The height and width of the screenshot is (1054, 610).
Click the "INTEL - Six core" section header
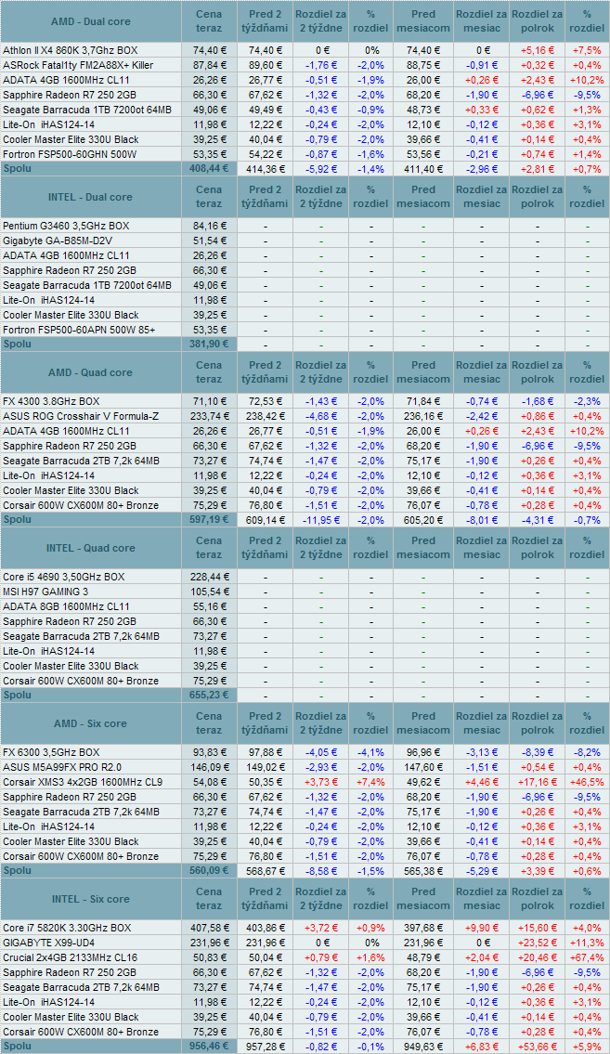[91, 899]
